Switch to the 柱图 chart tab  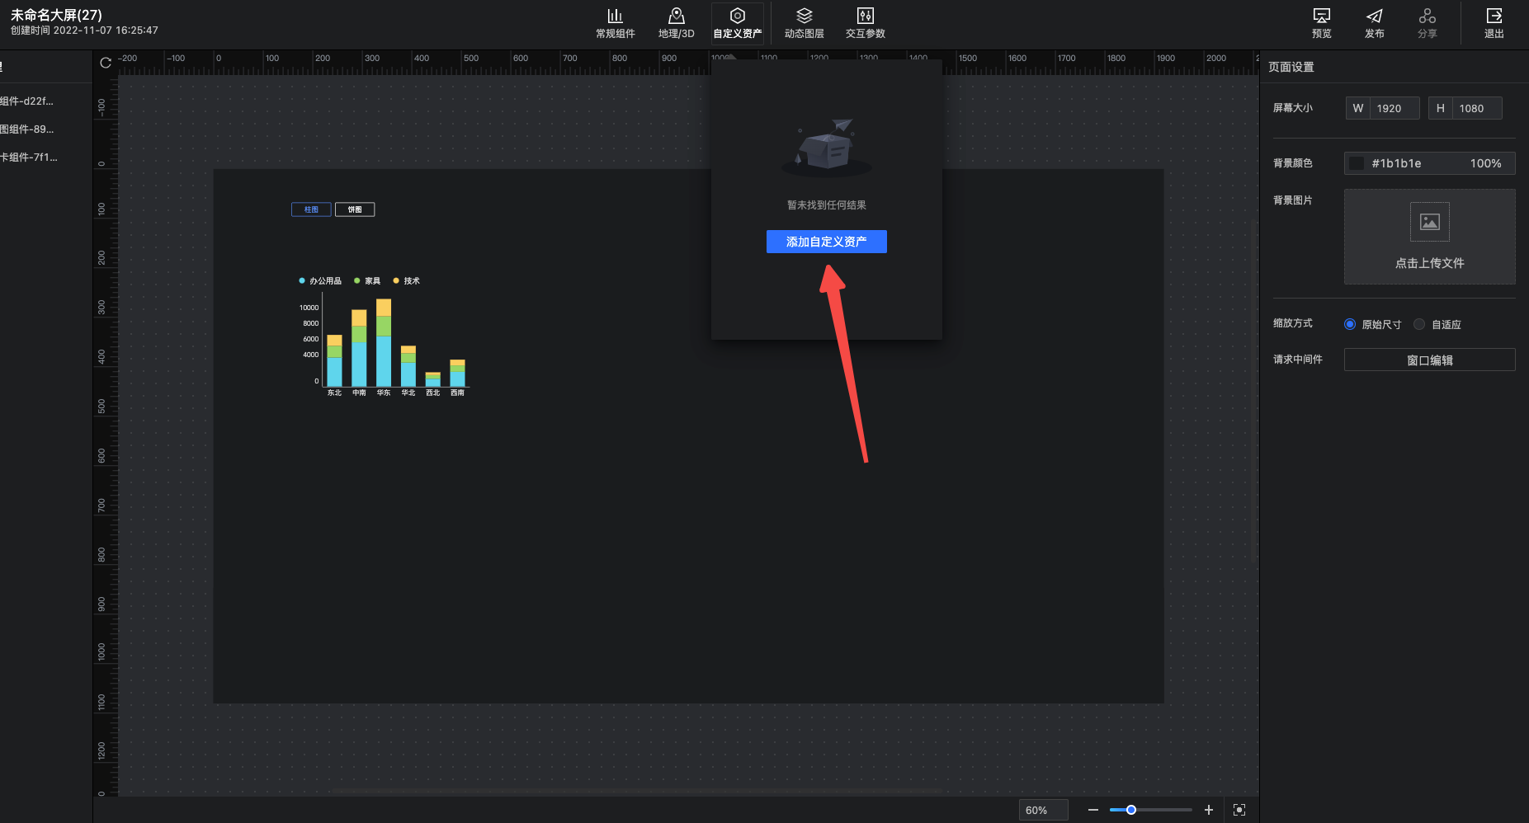(x=311, y=209)
